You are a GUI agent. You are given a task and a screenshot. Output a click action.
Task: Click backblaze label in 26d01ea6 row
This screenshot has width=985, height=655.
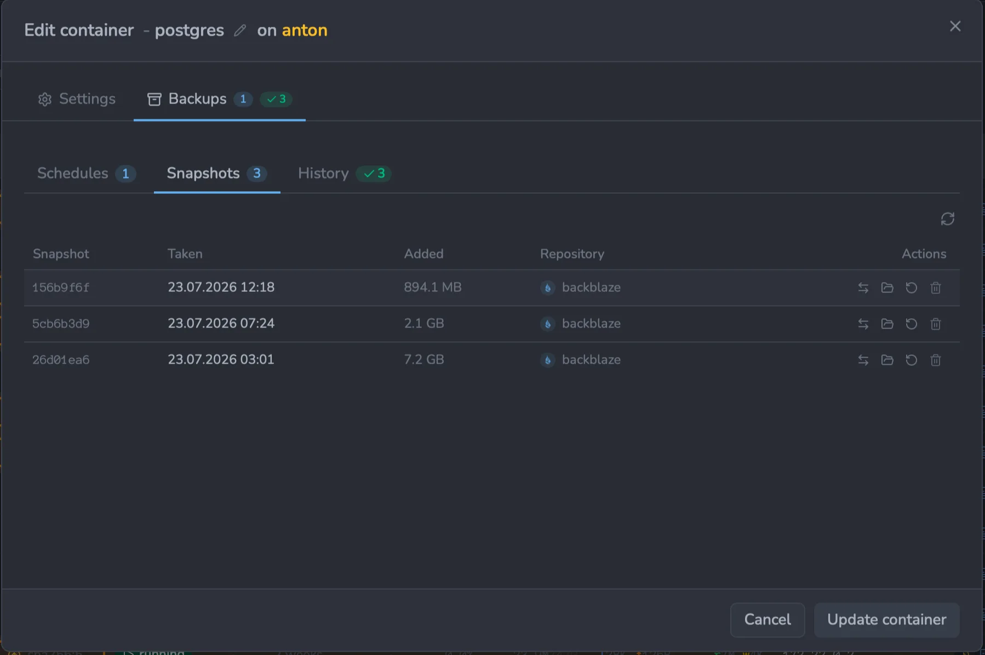pyautogui.click(x=591, y=359)
